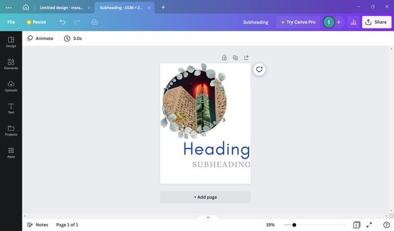394x231 pixels.
Task: Change the 5.0s page duration
Action: pyautogui.click(x=73, y=38)
